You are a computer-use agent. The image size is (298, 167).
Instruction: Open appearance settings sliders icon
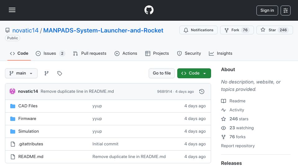point(286,11)
